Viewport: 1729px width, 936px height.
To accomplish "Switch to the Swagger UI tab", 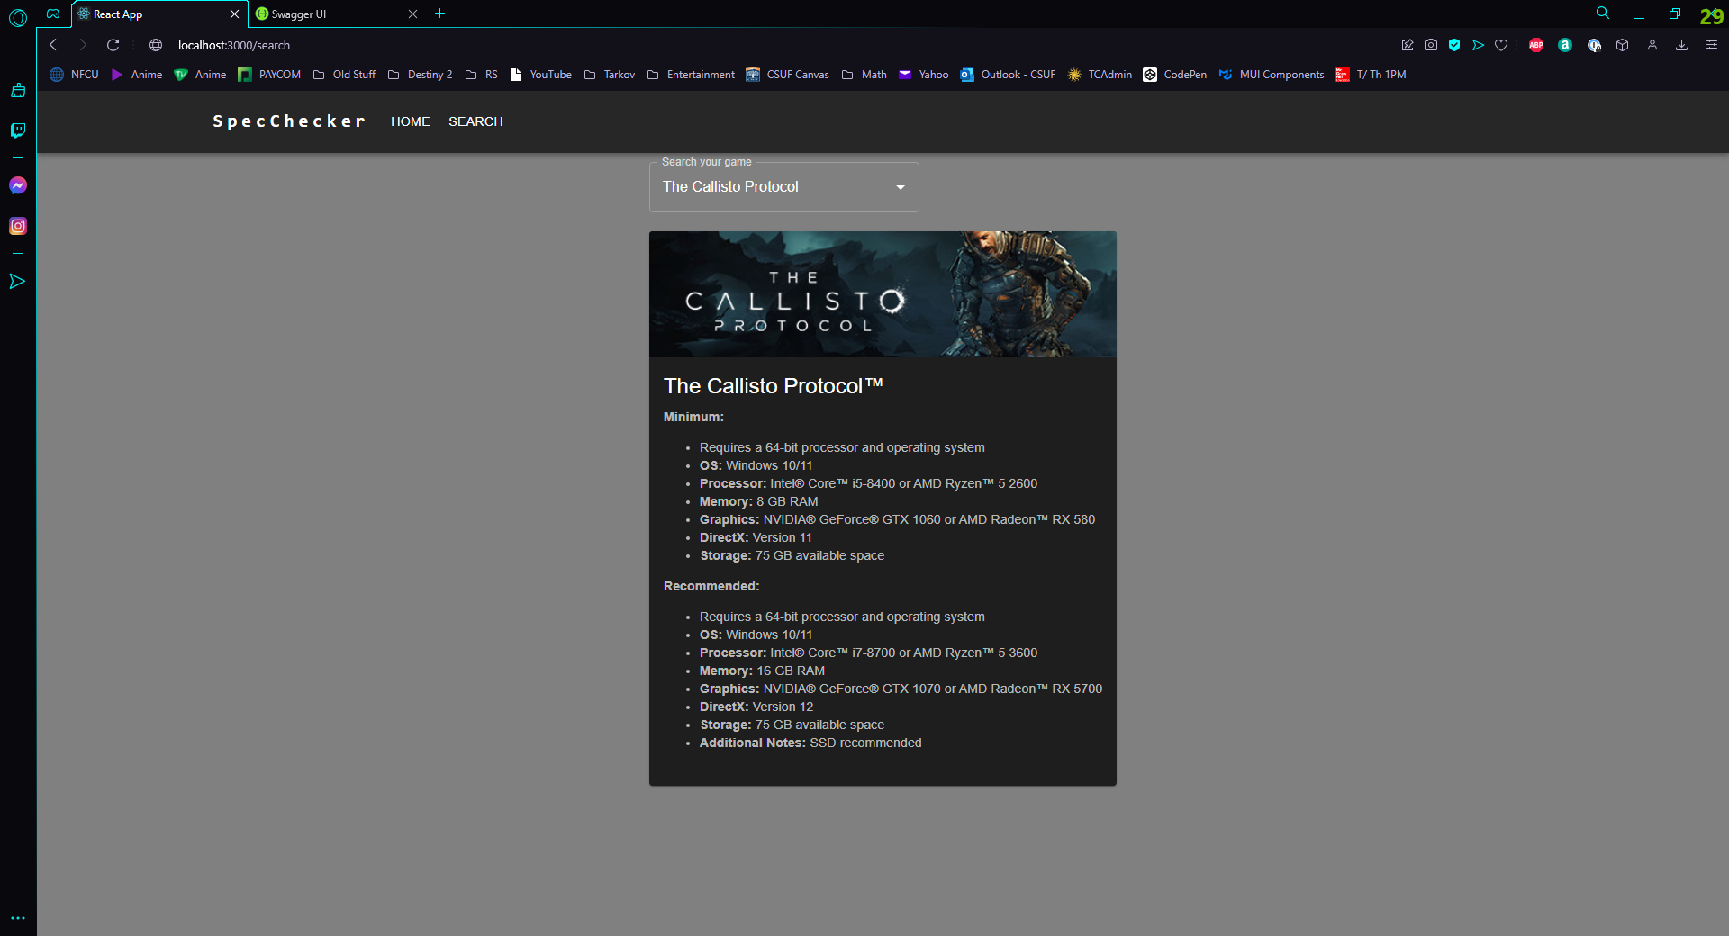I will click(x=330, y=14).
